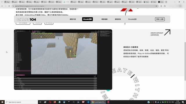Open the tab search dropdown chevron
This screenshot has width=186, height=104.
point(2,2)
